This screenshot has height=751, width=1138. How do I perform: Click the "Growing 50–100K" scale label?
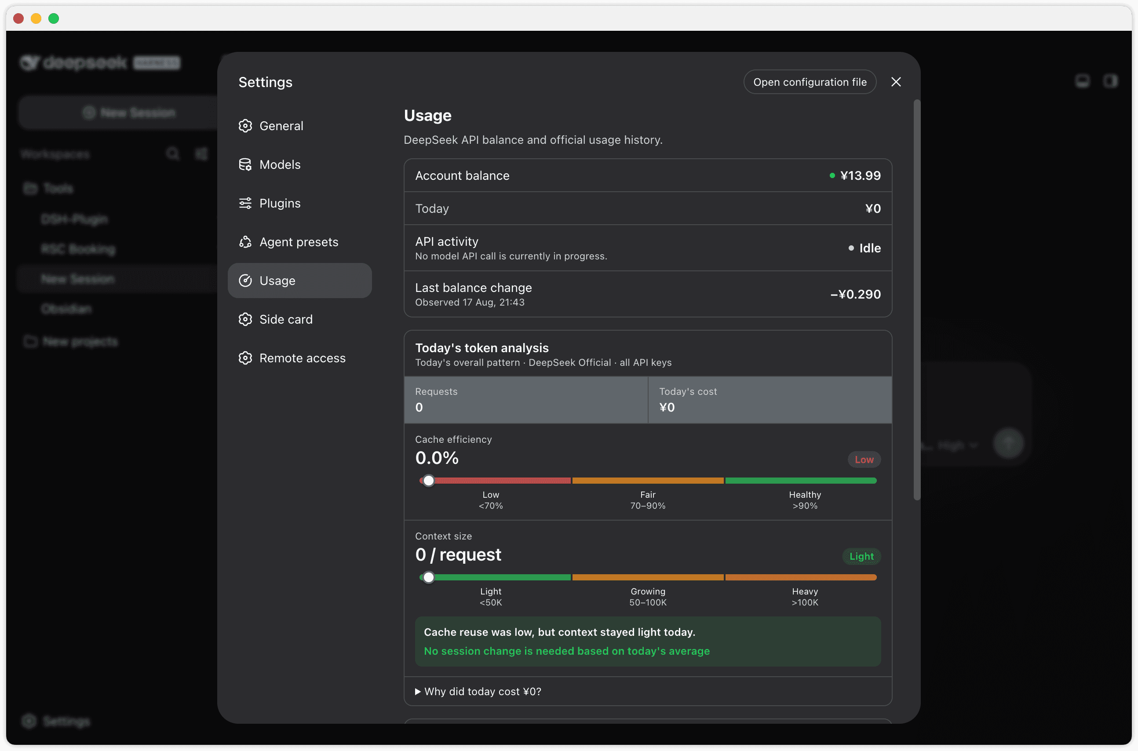tap(648, 597)
